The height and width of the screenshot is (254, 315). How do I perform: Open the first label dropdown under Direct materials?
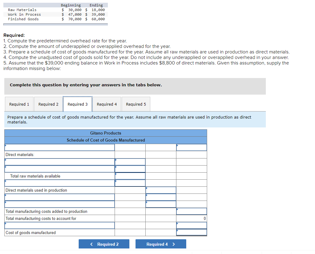[60, 162]
